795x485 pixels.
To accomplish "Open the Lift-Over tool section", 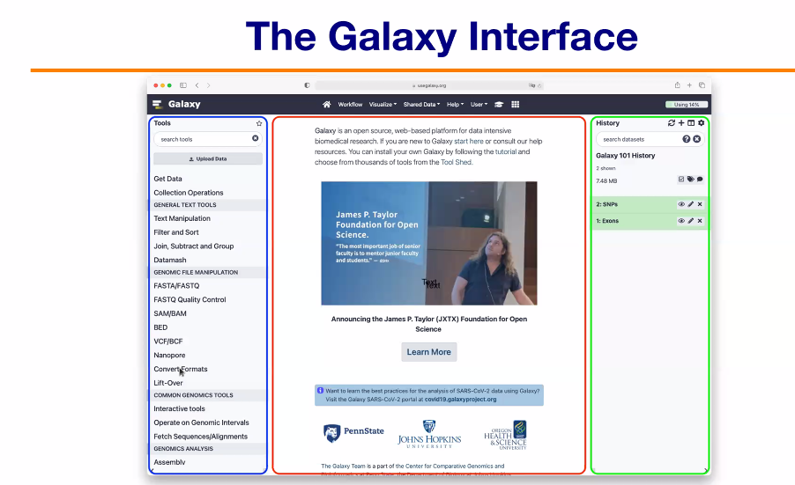I will click(167, 383).
